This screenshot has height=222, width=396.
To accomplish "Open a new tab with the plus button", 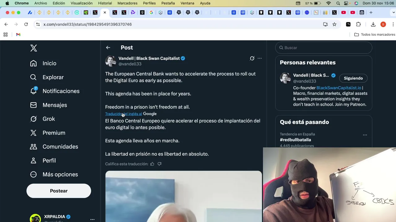I will coord(371,13).
